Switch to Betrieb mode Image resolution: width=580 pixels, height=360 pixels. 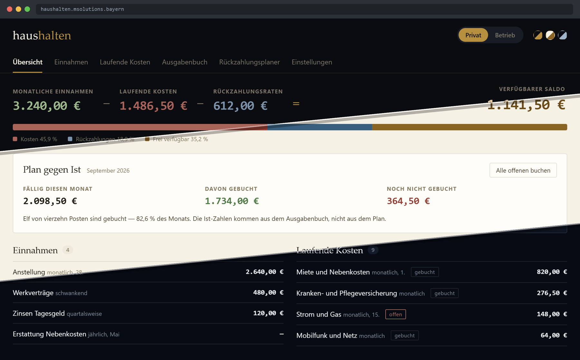pyautogui.click(x=505, y=35)
